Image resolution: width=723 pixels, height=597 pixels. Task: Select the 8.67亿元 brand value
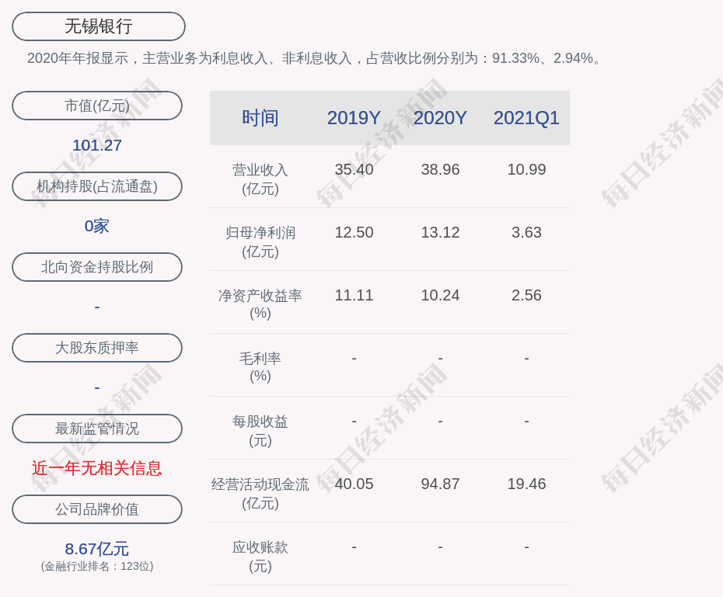point(97,549)
